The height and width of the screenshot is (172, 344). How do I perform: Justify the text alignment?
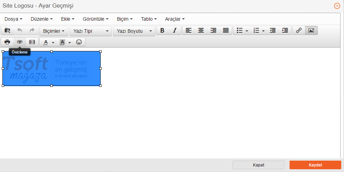tap(226, 31)
